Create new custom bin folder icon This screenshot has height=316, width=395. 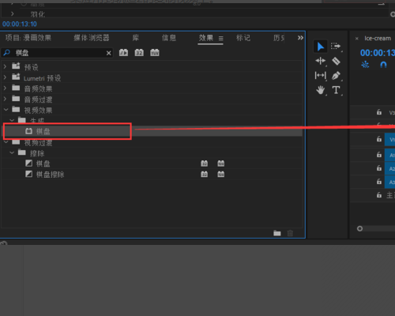(x=277, y=233)
